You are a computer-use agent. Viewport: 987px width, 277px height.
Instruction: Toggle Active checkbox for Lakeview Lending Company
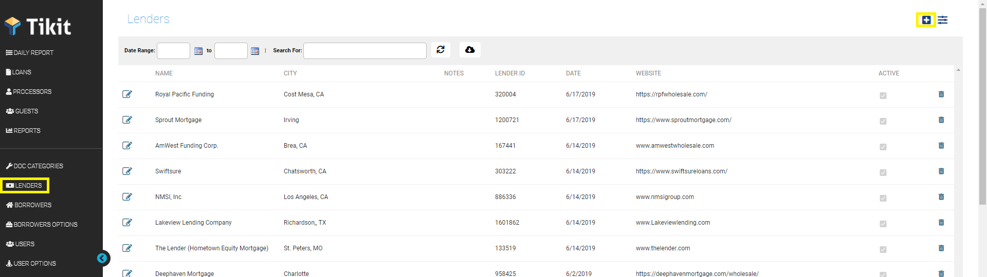tap(883, 224)
